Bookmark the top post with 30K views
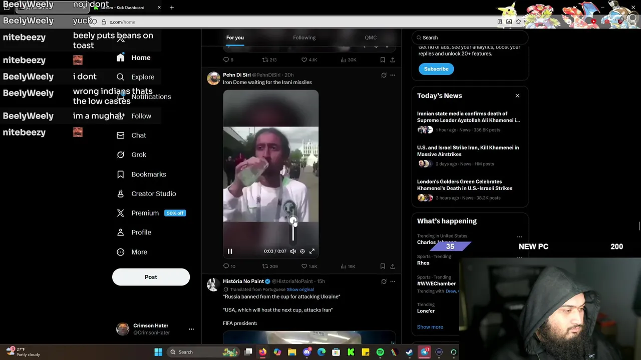The height and width of the screenshot is (360, 641). coord(383,59)
